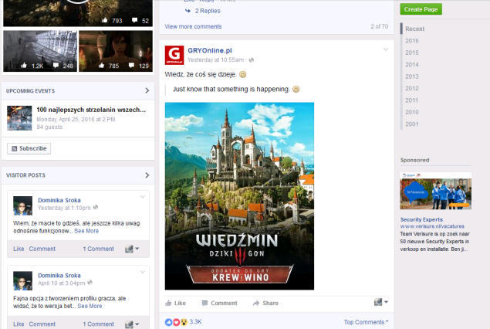This screenshot has width=490, height=329.
Task: Open the Wiedźmin Krew i Wino poster image
Action: (x=239, y=196)
